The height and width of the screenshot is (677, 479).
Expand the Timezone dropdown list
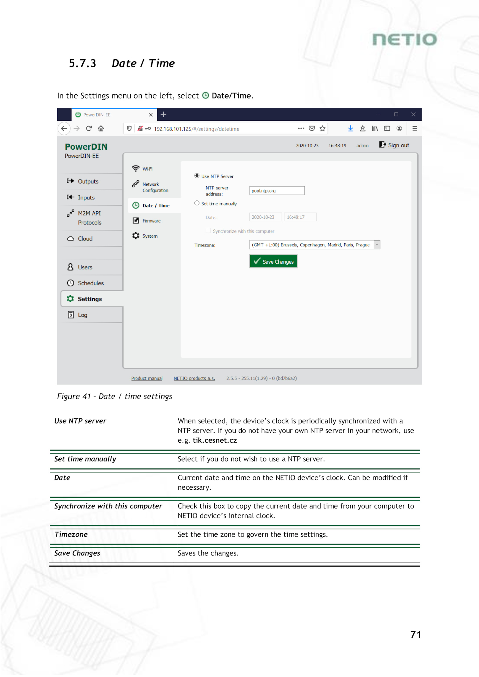click(x=377, y=245)
